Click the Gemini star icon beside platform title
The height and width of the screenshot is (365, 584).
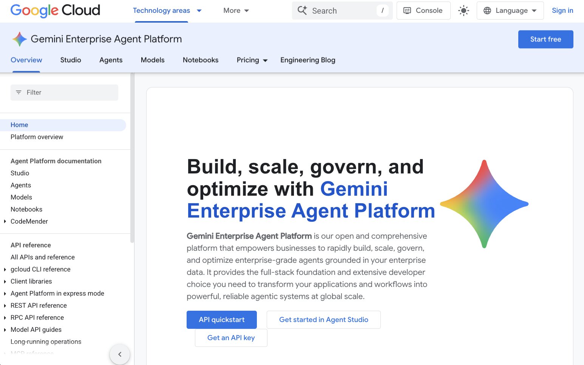[19, 39]
